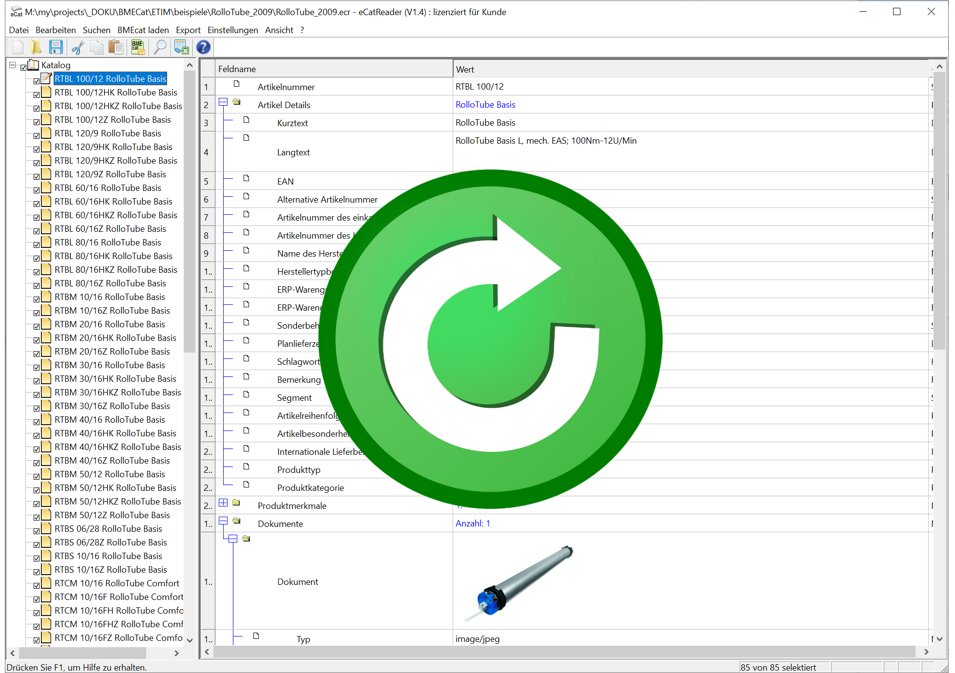This screenshot has height=673, width=955.
Task: Save with the blue floppy disk icon
Action: pos(56,47)
